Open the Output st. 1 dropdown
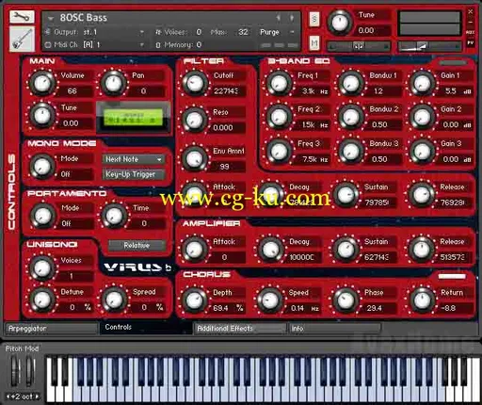The height and width of the screenshot is (405, 482). click(x=141, y=32)
